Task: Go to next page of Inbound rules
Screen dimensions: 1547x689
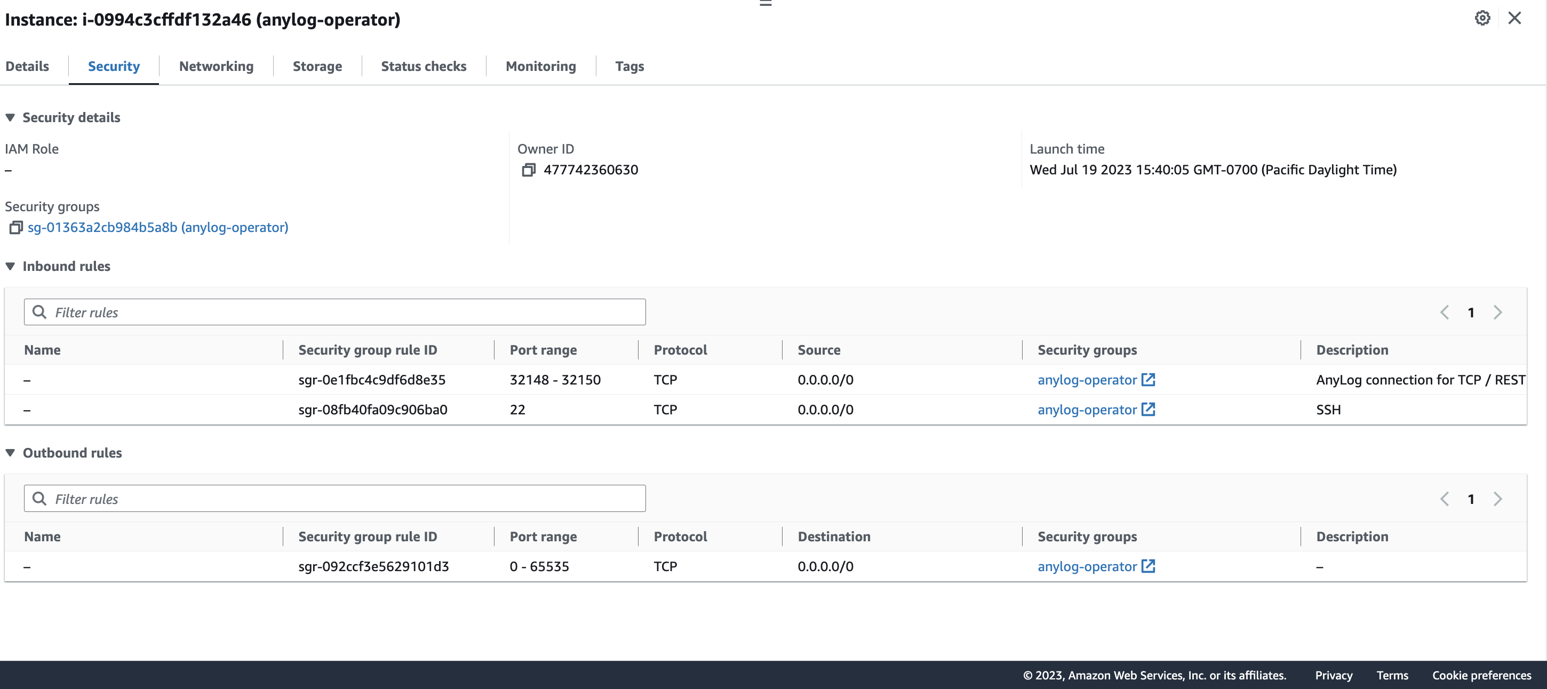Action: (x=1498, y=312)
